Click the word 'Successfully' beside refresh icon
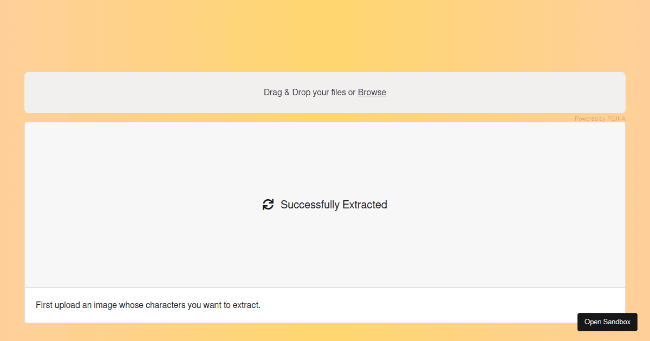The height and width of the screenshot is (341, 650). 310,205
